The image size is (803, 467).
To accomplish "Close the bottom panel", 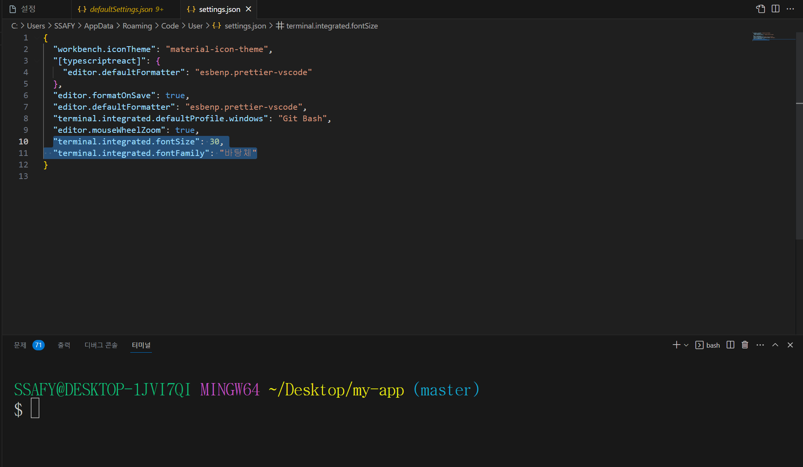I will [x=790, y=345].
